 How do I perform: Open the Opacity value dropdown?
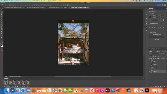click(166, 54)
